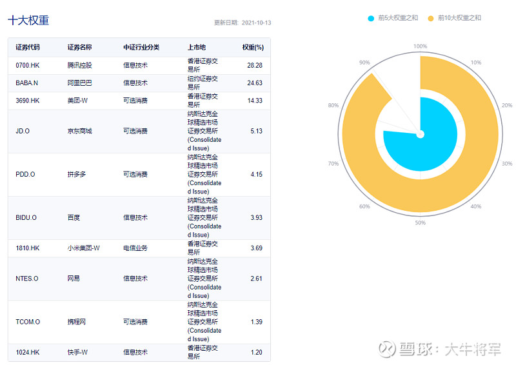Select security code TCOM.O
Image resolution: width=516 pixels, height=365 pixels.
(x=28, y=322)
